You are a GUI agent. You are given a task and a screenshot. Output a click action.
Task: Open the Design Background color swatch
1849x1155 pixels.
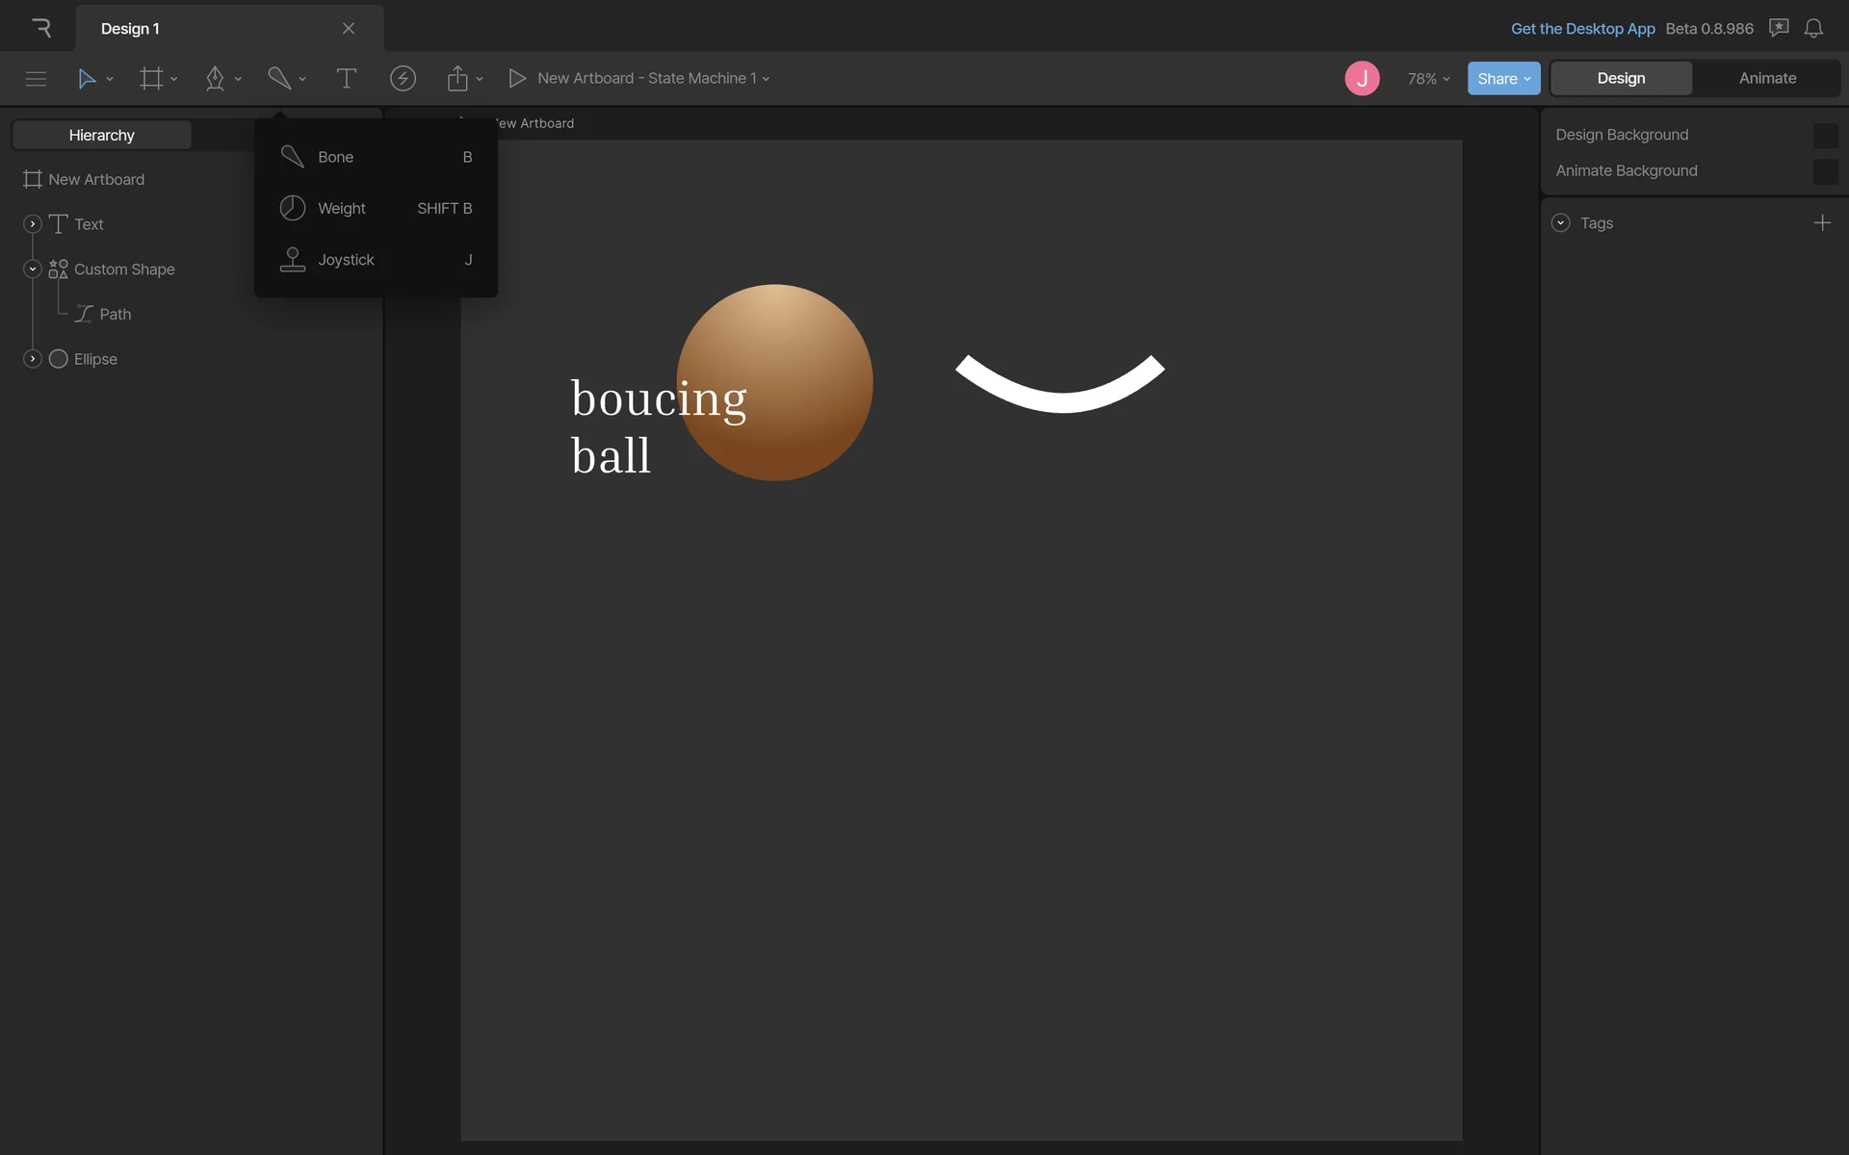[1824, 136]
